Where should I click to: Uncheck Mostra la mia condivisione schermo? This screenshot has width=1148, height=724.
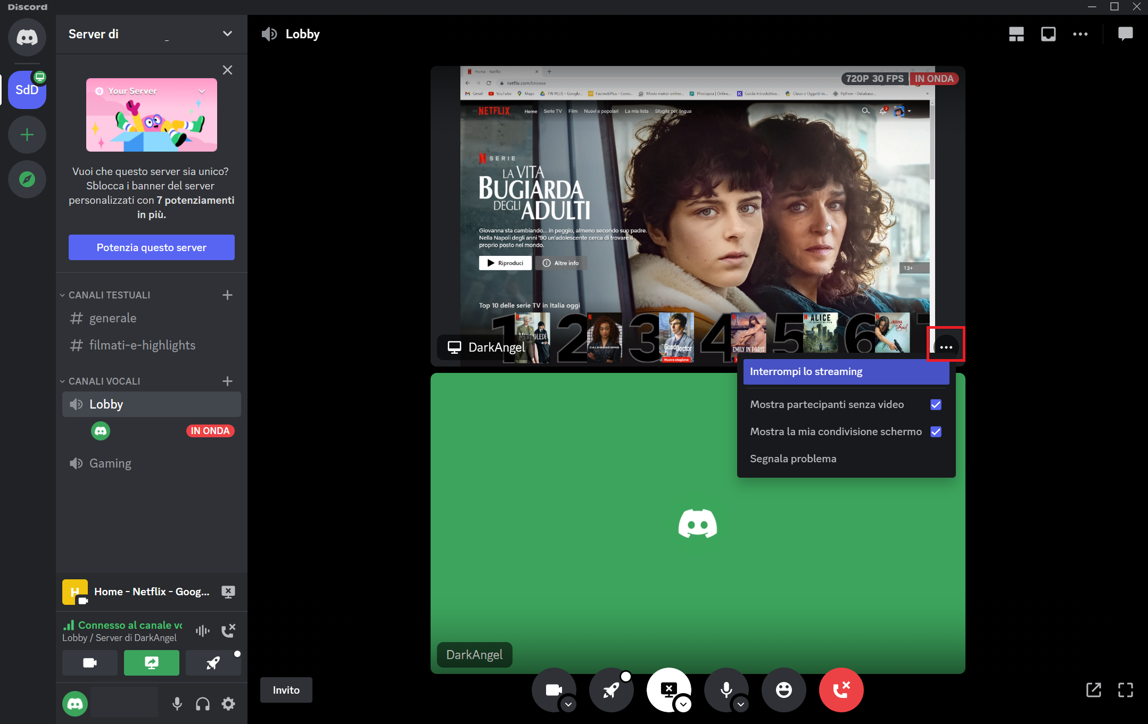pos(936,432)
